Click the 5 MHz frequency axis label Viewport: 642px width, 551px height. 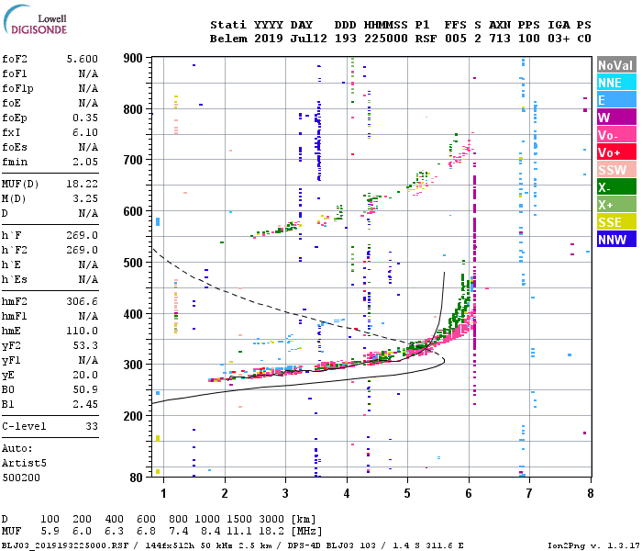(x=407, y=493)
